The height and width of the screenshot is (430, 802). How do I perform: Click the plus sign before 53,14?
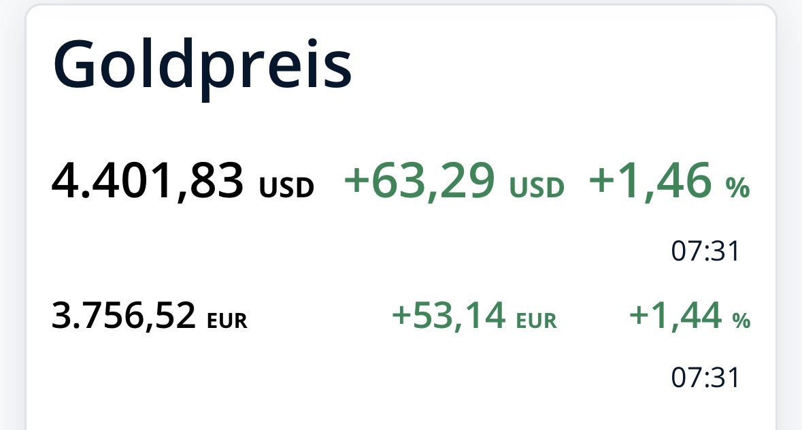click(x=402, y=317)
